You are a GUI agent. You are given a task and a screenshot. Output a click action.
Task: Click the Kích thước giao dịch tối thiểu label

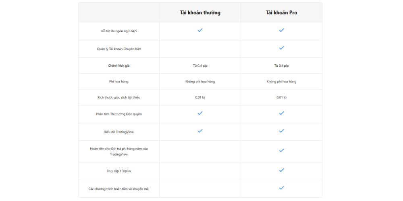pos(119,98)
